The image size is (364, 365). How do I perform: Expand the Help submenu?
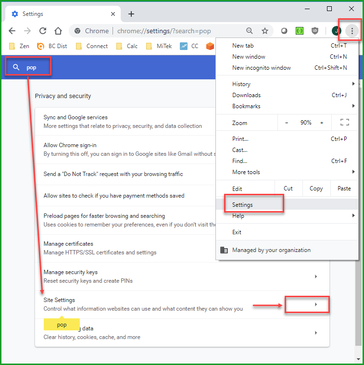click(x=287, y=216)
